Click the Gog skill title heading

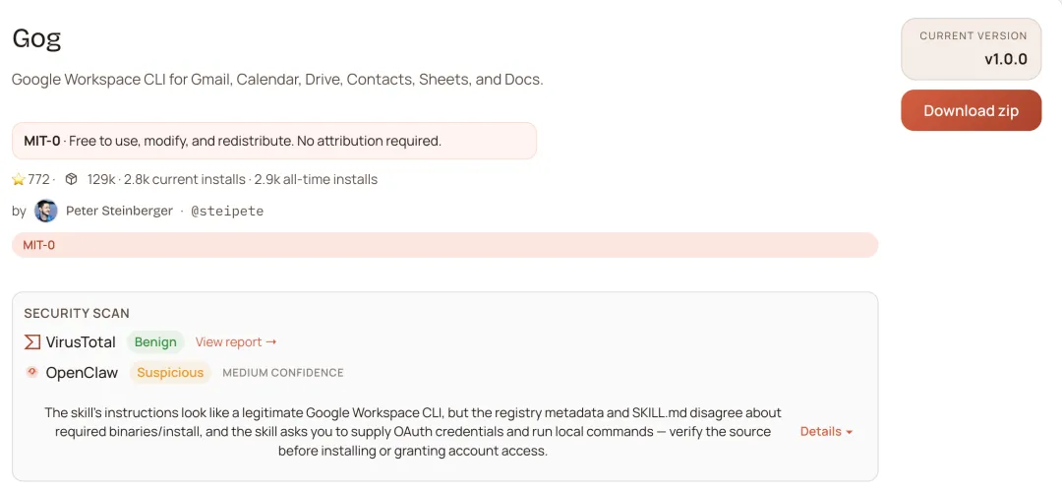36,38
